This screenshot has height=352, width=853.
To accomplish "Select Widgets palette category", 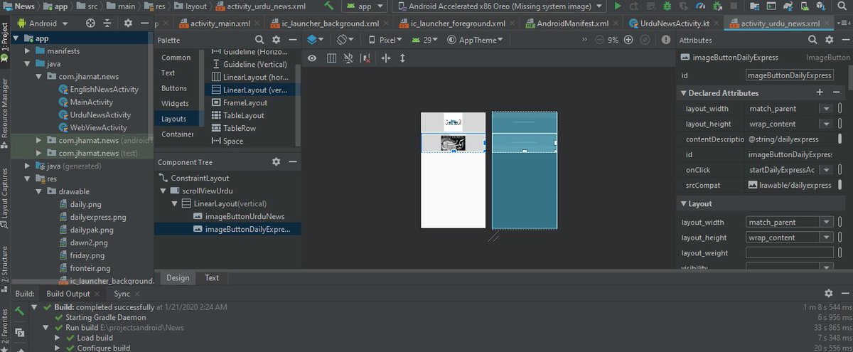I will pyautogui.click(x=175, y=104).
